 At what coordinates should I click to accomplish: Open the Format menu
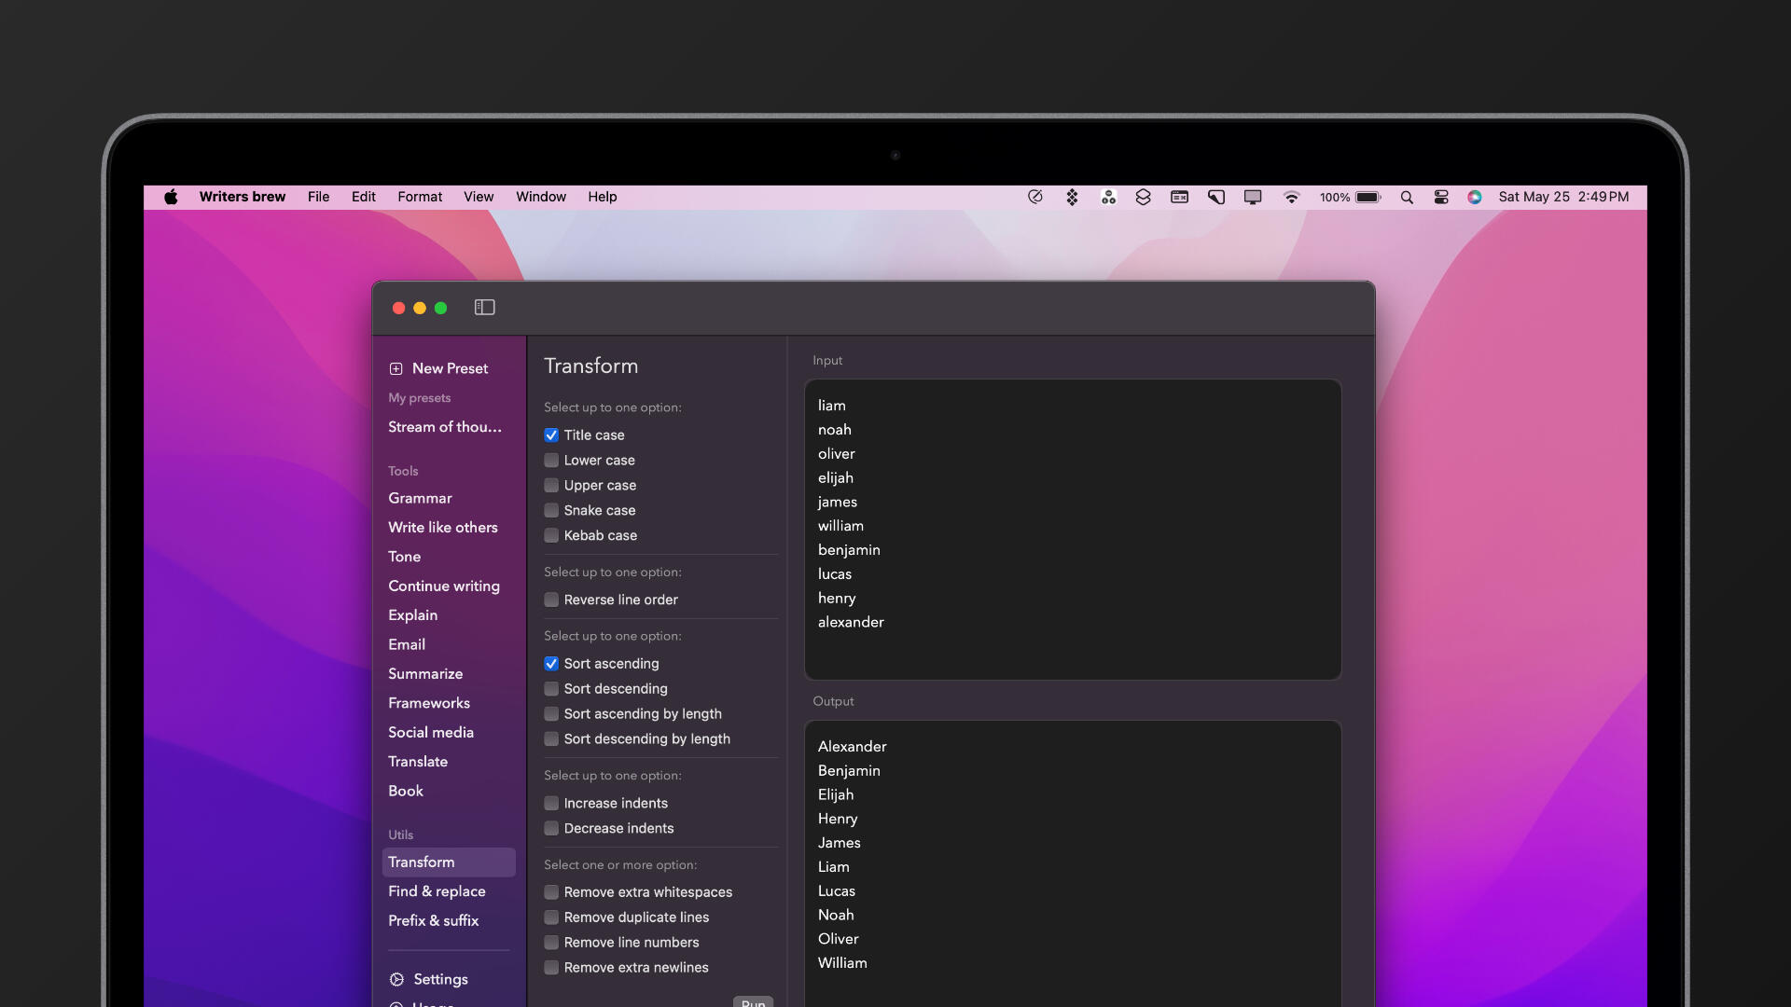click(x=420, y=198)
